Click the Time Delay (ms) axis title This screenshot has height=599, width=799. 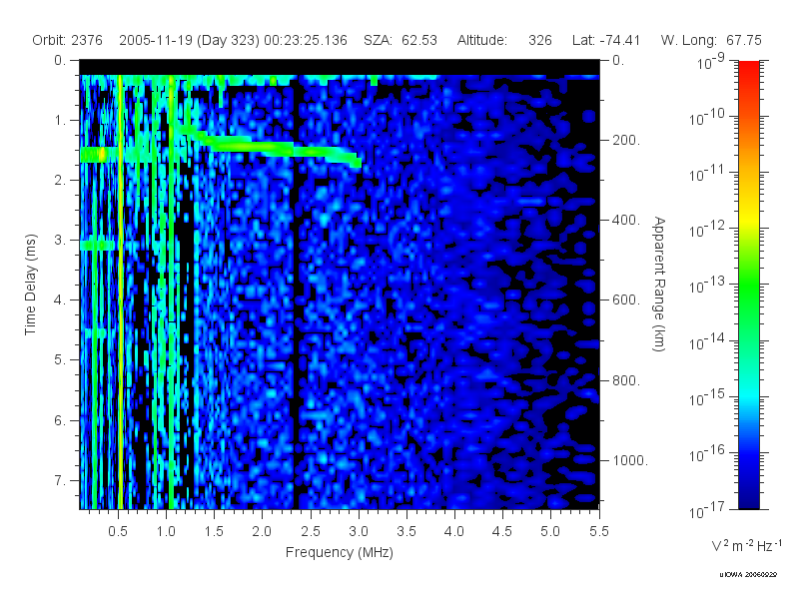click(31, 285)
